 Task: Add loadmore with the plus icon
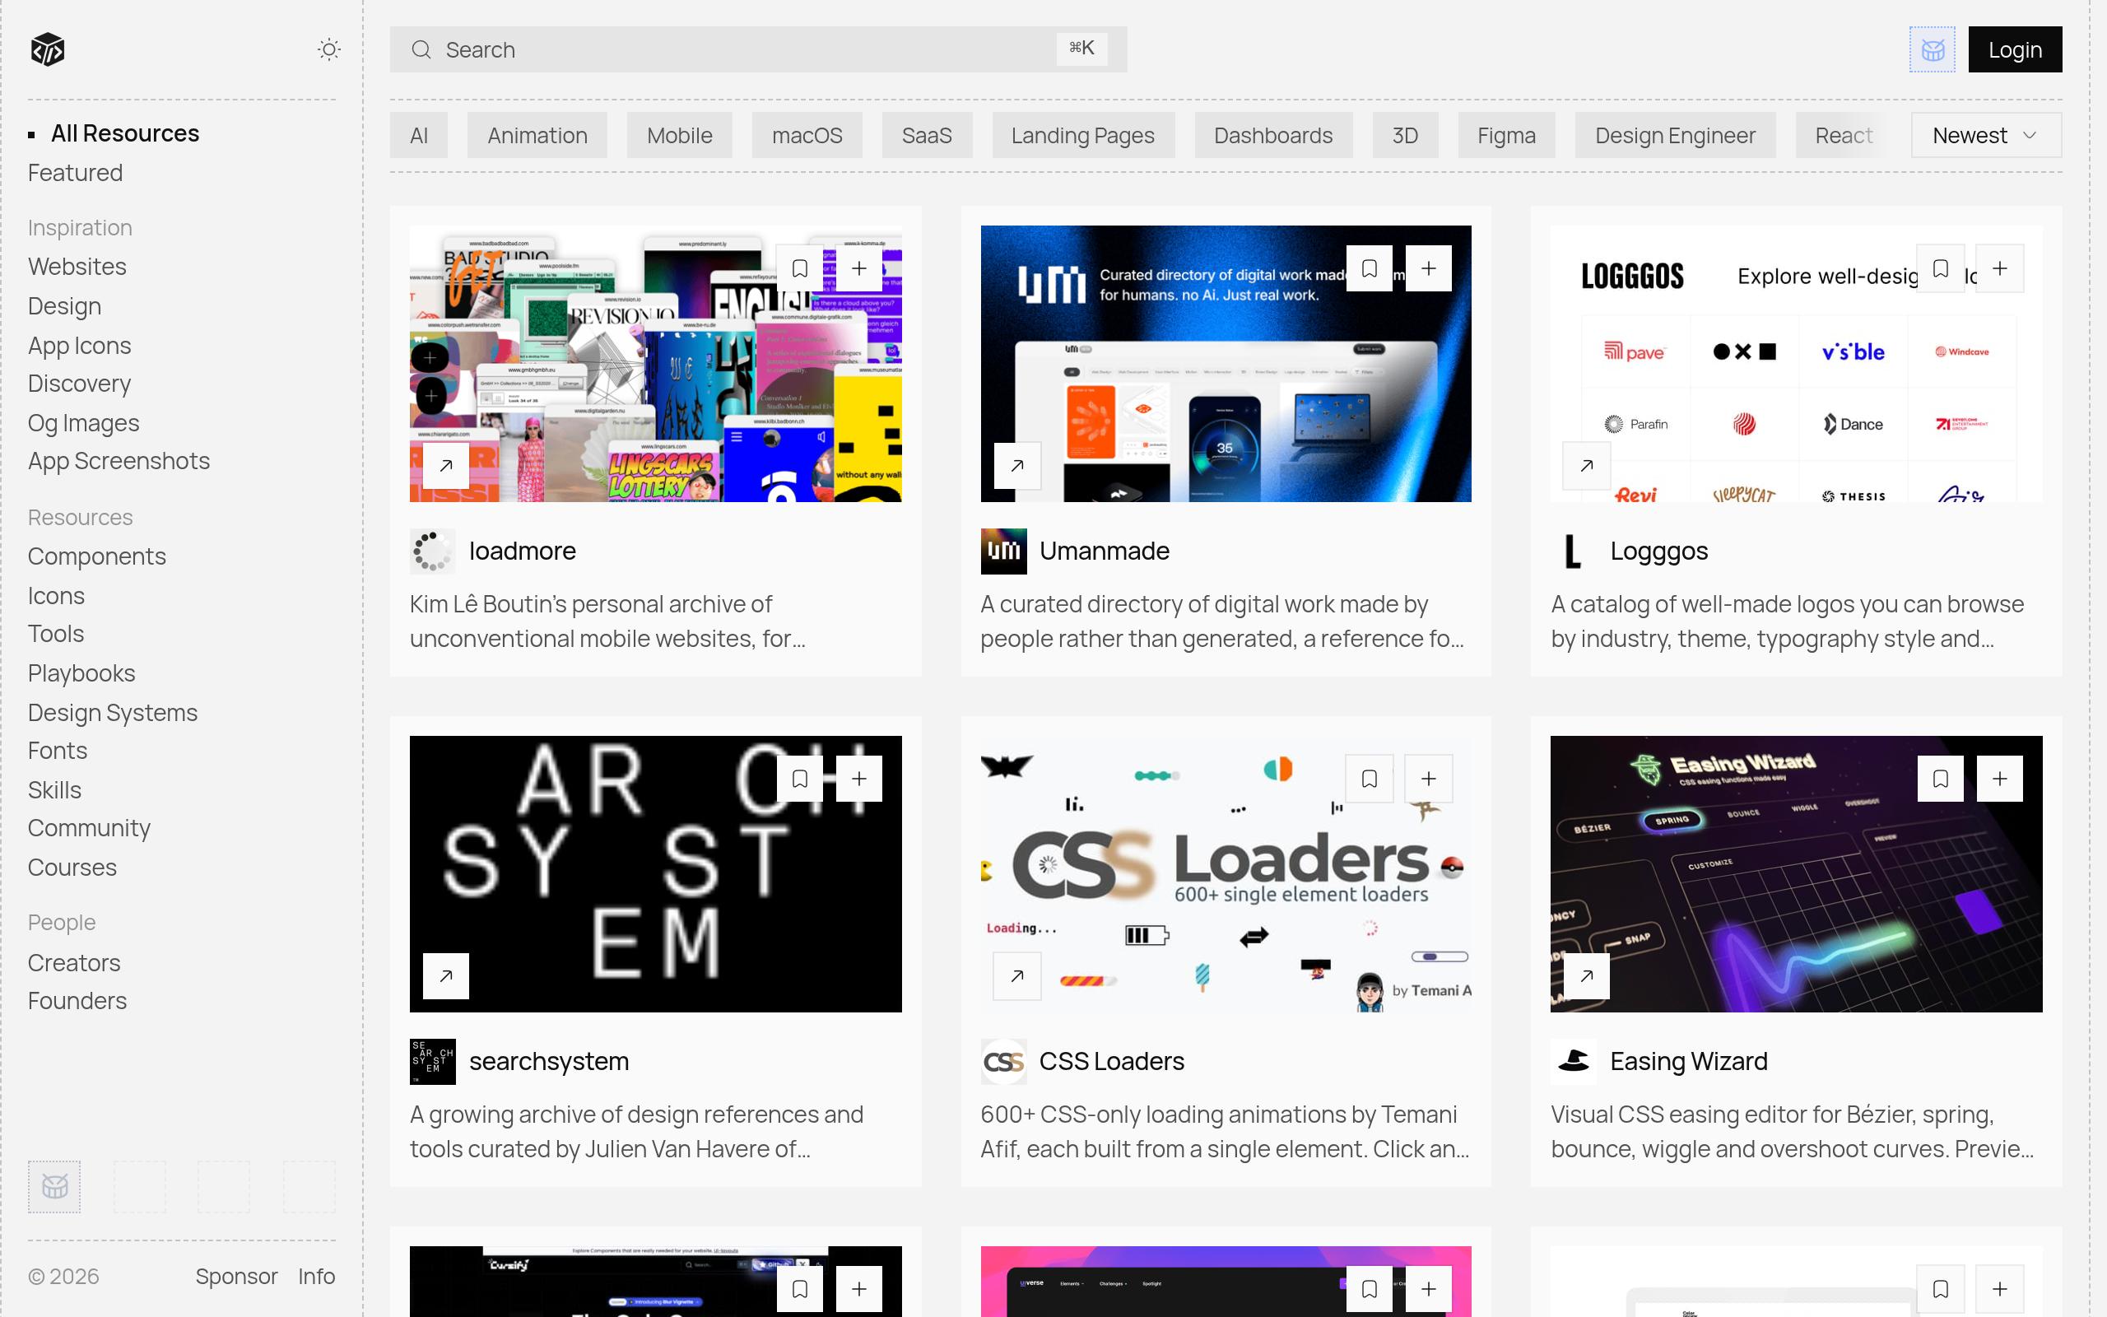(858, 268)
